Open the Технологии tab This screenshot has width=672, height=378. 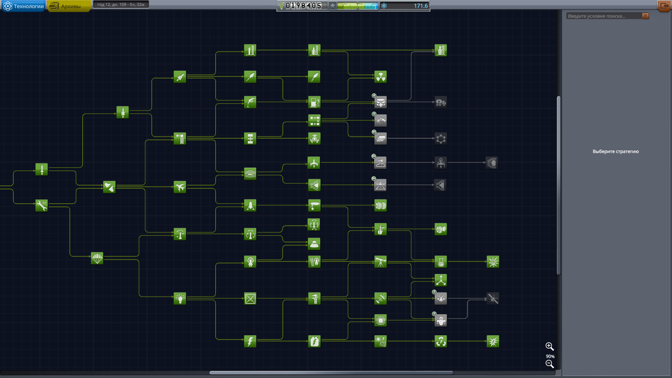point(23,6)
